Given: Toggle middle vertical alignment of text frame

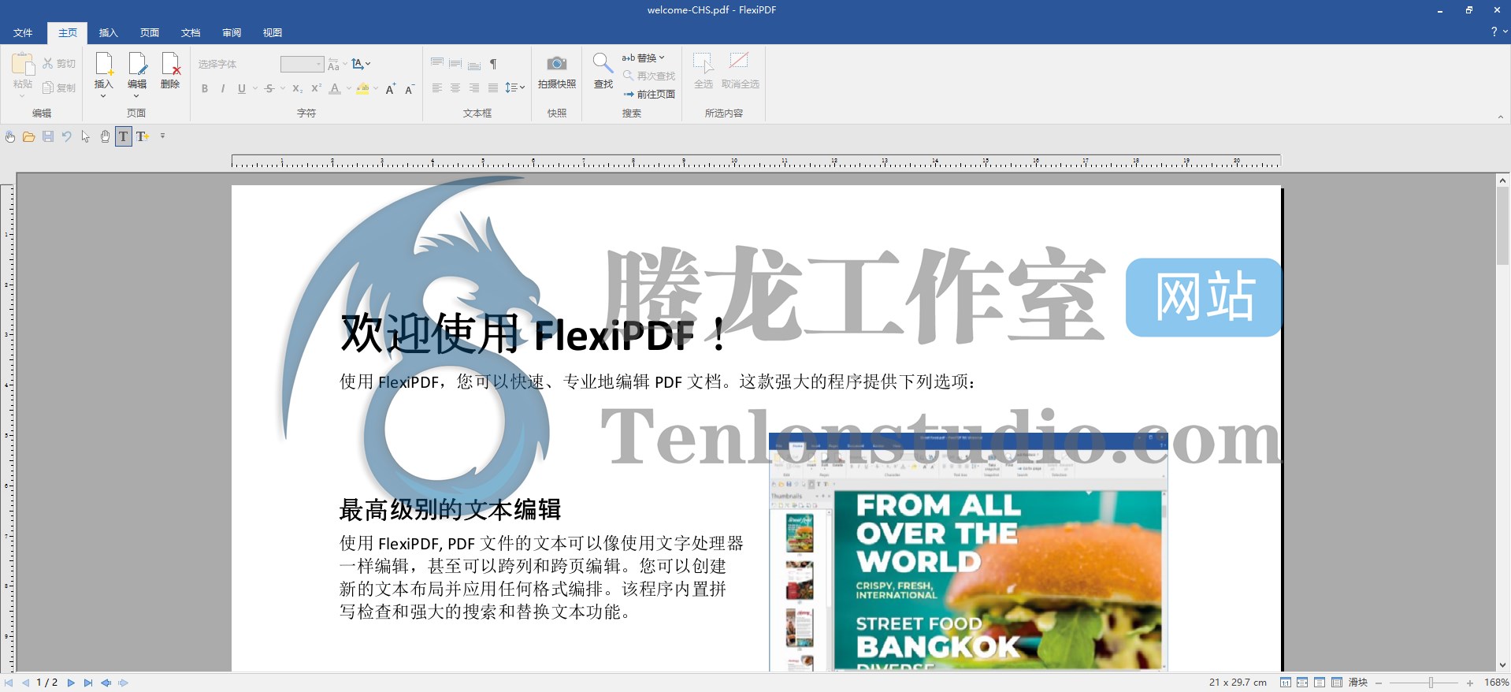Looking at the screenshot, I should pos(455,64).
